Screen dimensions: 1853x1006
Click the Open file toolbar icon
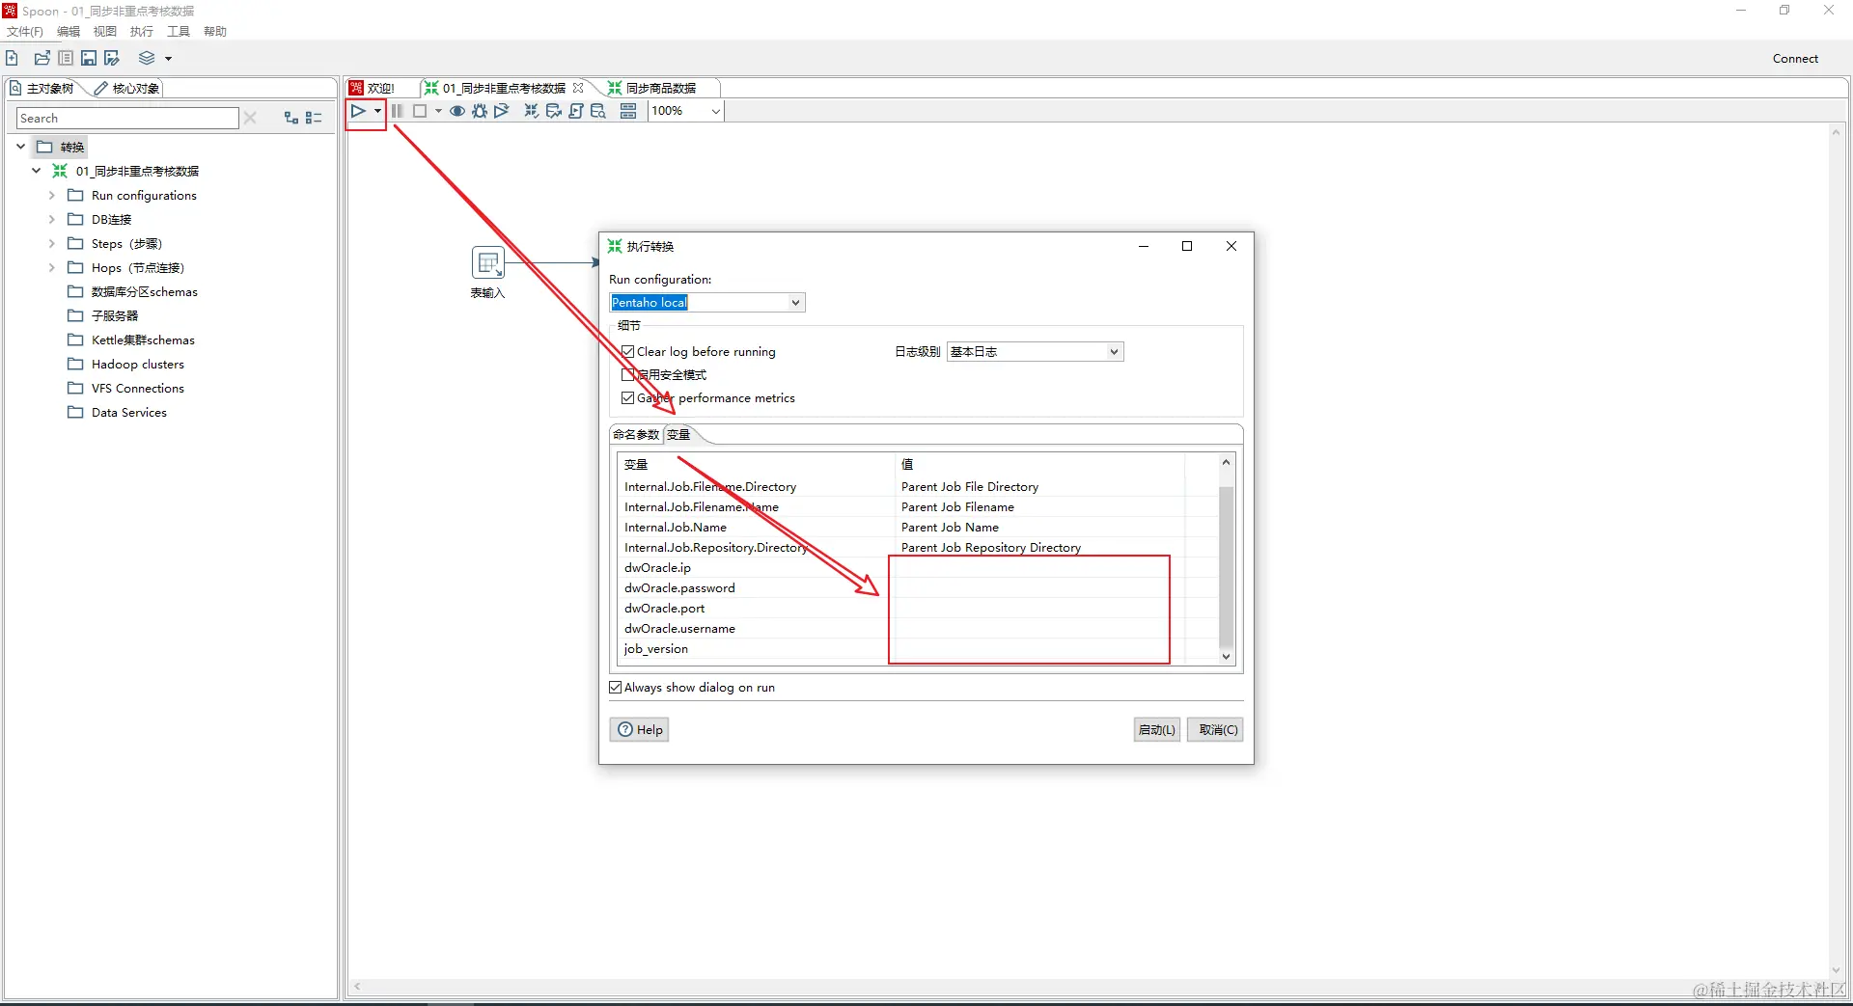tap(41, 58)
